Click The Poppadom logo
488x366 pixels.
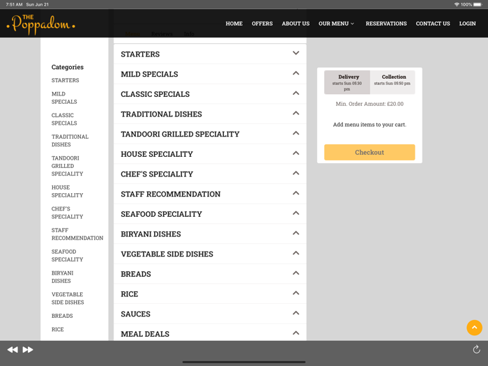pos(40,24)
